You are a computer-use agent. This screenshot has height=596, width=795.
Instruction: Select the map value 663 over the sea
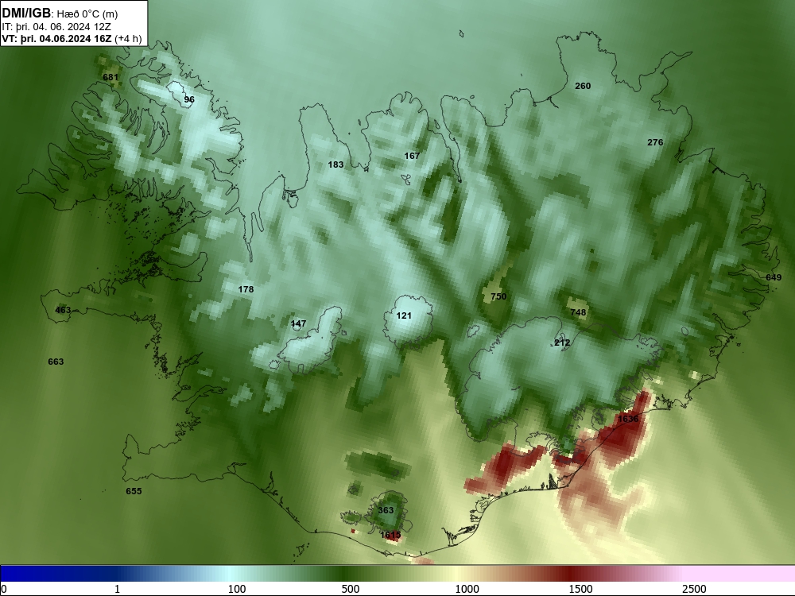(x=56, y=362)
